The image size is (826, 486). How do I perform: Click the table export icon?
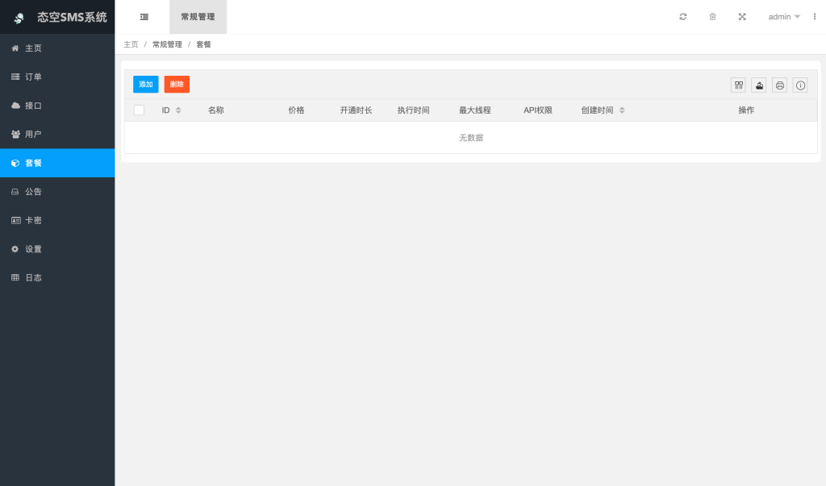[759, 85]
